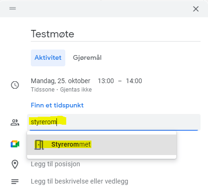The width and height of the screenshot is (208, 191).
Task: Edit the Testmøte title field
Action: [116, 34]
